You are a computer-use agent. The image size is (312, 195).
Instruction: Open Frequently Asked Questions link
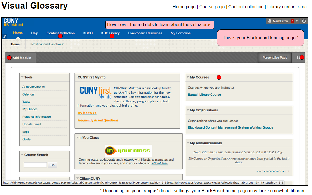(x=98, y=120)
